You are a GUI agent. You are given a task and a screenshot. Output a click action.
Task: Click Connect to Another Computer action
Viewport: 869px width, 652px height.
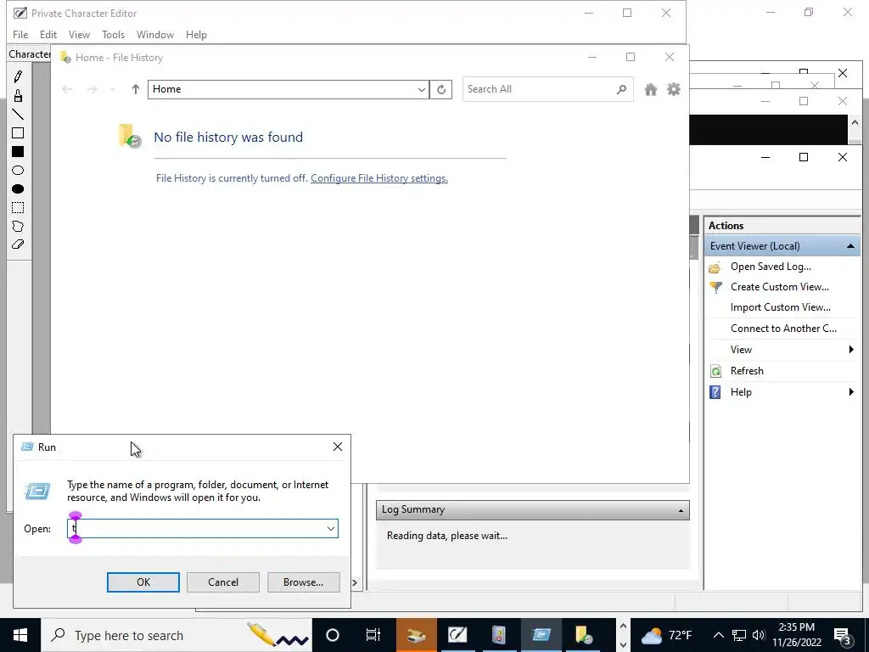point(783,329)
